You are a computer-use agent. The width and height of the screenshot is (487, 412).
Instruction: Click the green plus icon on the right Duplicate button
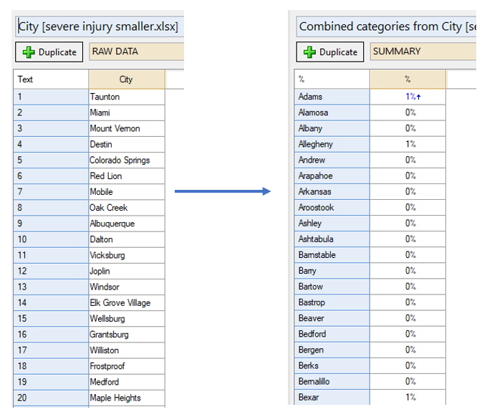309,52
